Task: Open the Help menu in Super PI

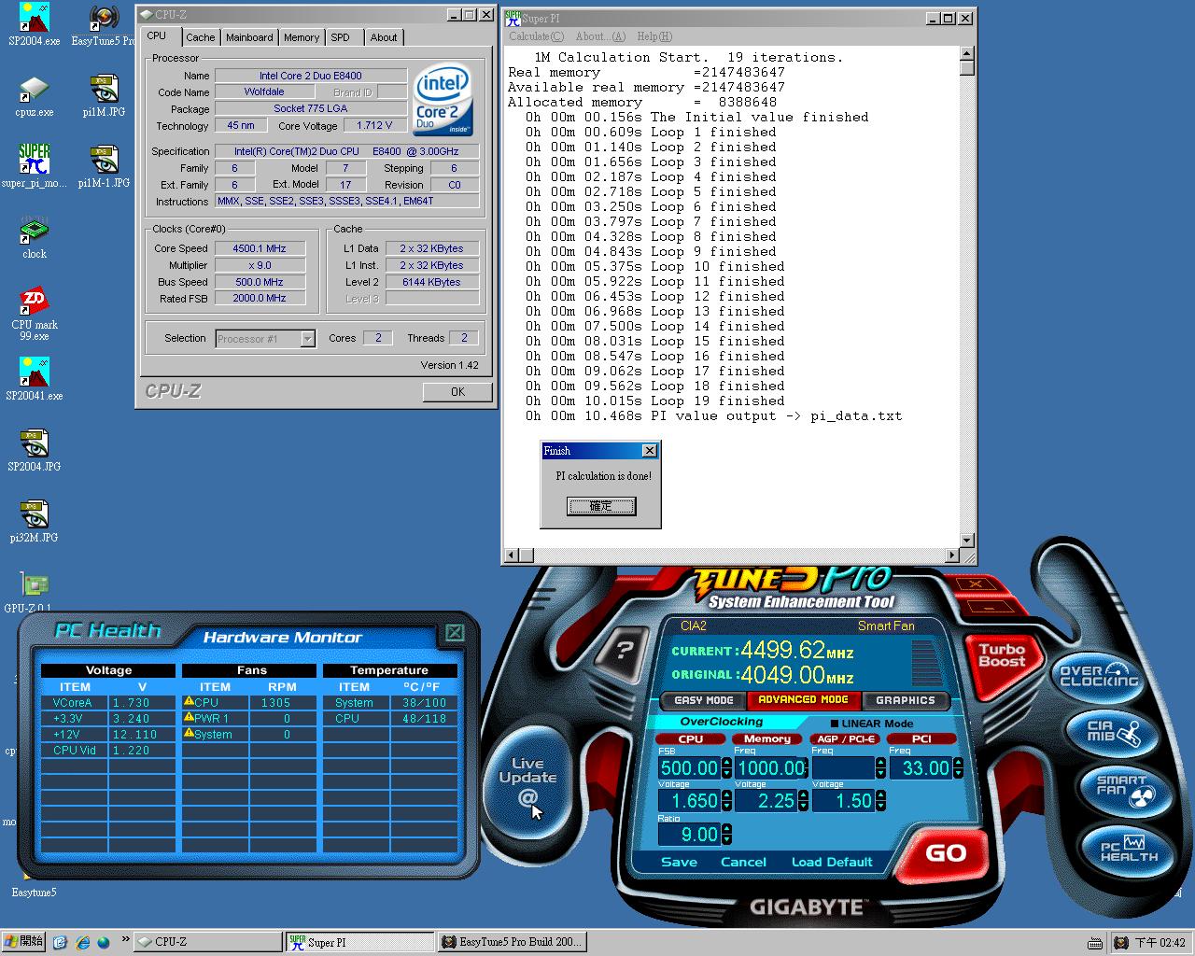Action: click(x=654, y=36)
